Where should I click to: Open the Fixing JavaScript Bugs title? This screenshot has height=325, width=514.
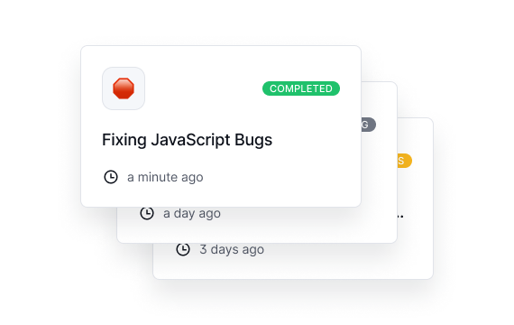pos(187,140)
